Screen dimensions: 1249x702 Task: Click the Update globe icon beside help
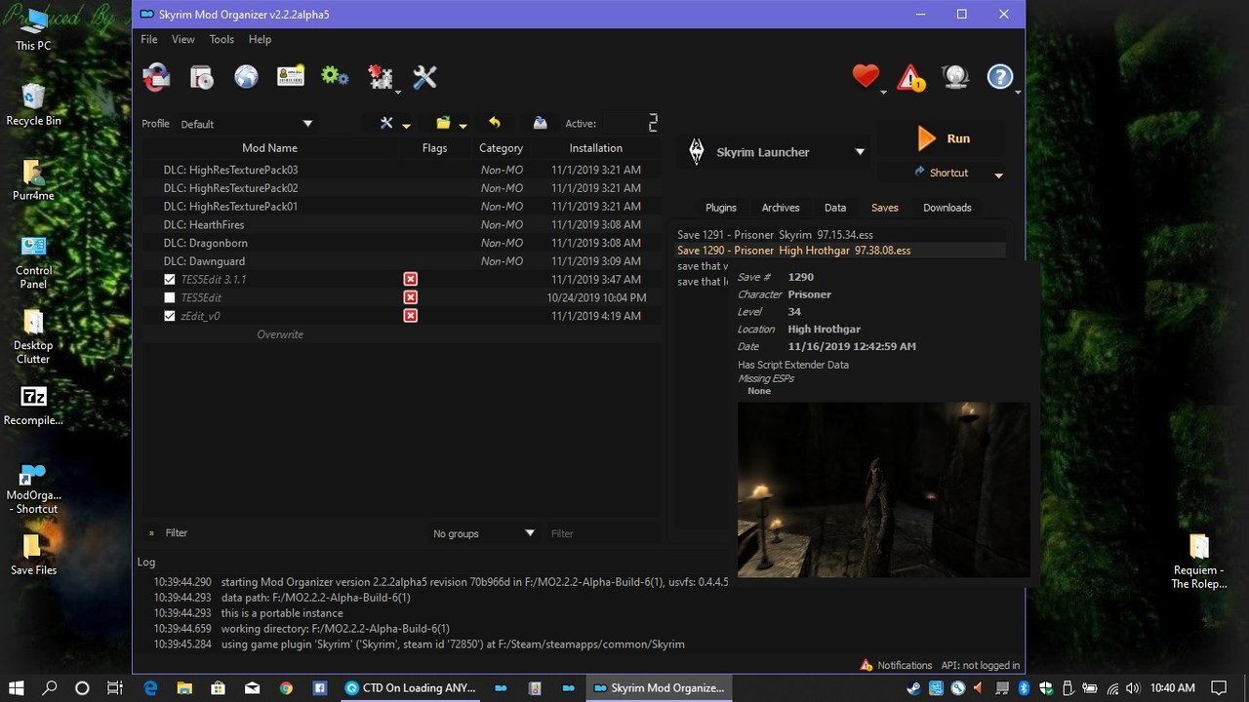coord(955,77)
